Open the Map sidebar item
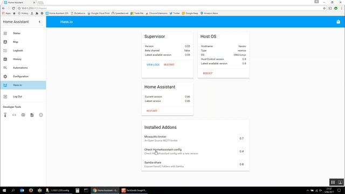345x194 pixels. (23, 42)
